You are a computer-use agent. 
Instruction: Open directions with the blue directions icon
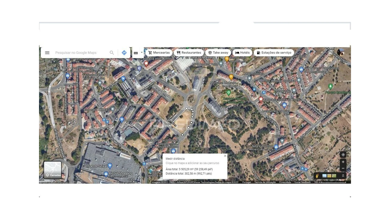point(124,52)
